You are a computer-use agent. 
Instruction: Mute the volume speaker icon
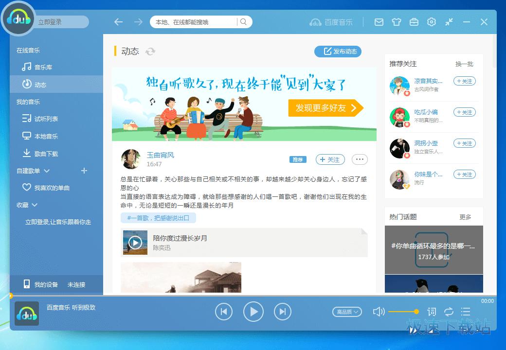point(379,312)
